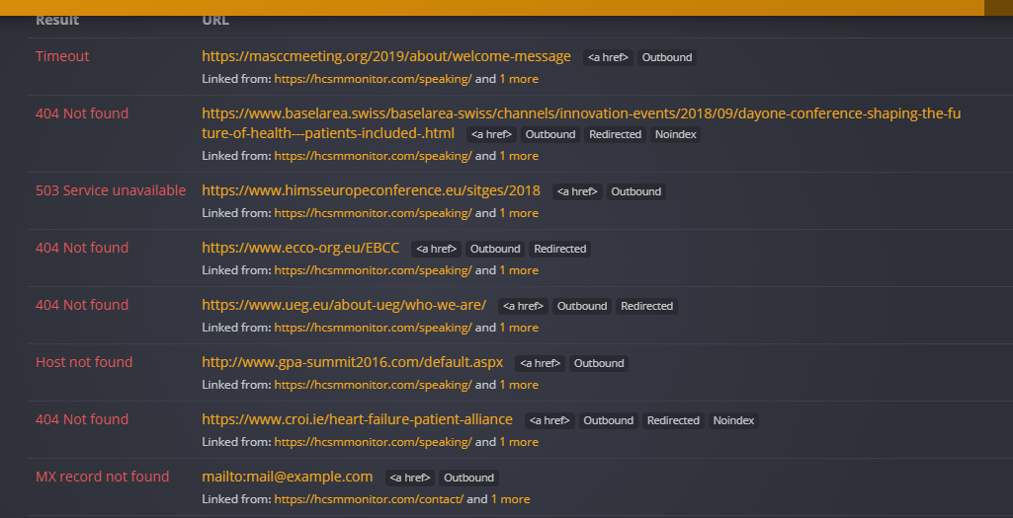The width and height of the screenshot is (1013, 518).
Task: Open the himsseuropeconference.eu sitges URL
Action: (x=371, y=190)
